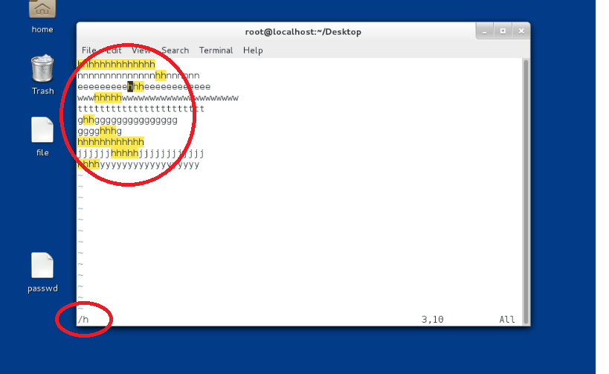Open the Trash desktop icon
Screen dimensions: 609x374
(42, 74)
